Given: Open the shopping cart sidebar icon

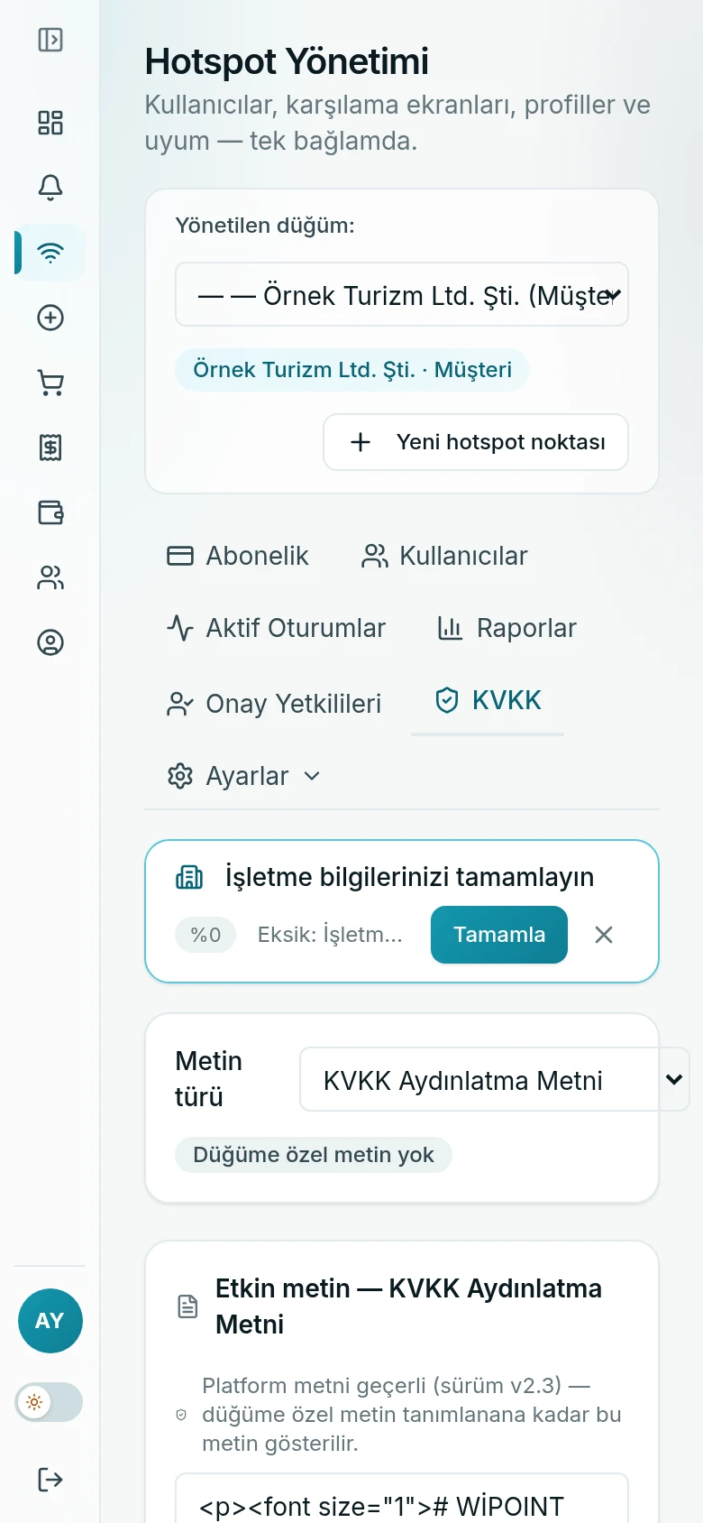Looking at the screenshot, I should pos(50,383).
